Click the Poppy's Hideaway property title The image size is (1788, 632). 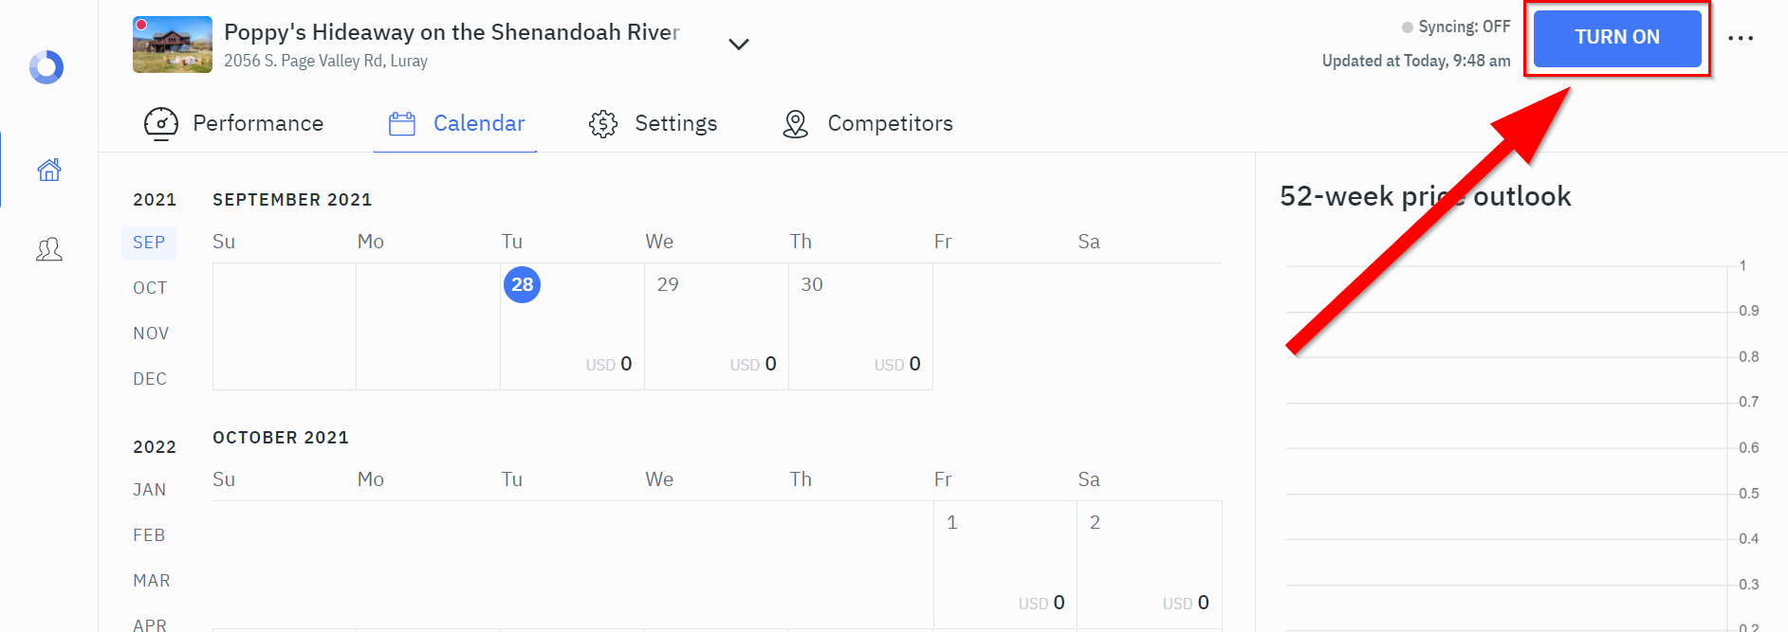pos(452,32)
